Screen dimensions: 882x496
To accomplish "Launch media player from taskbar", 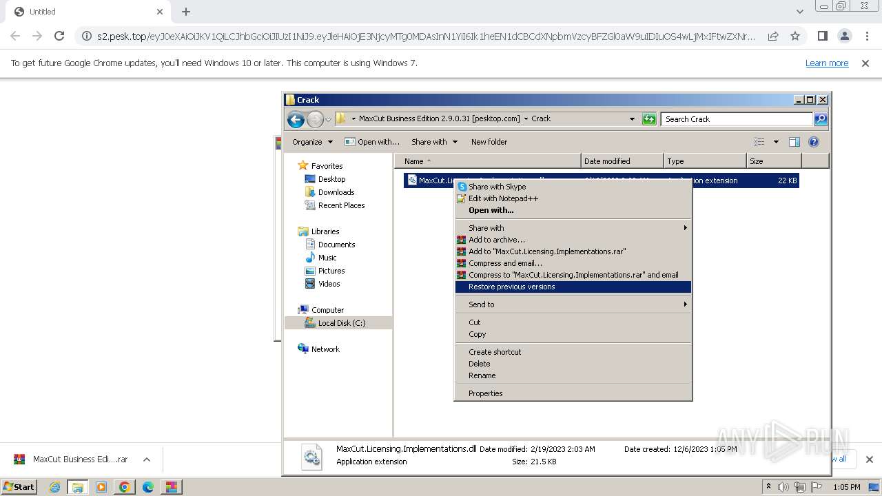I will coord(101,487).
